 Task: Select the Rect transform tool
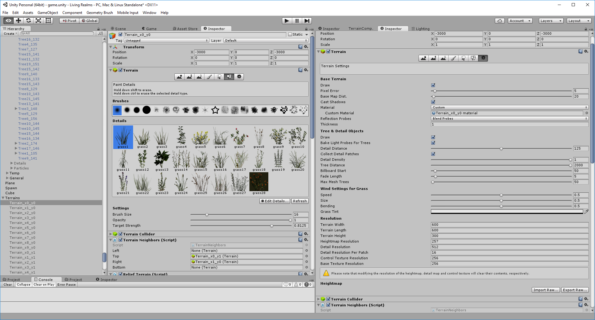click(48, 21)
